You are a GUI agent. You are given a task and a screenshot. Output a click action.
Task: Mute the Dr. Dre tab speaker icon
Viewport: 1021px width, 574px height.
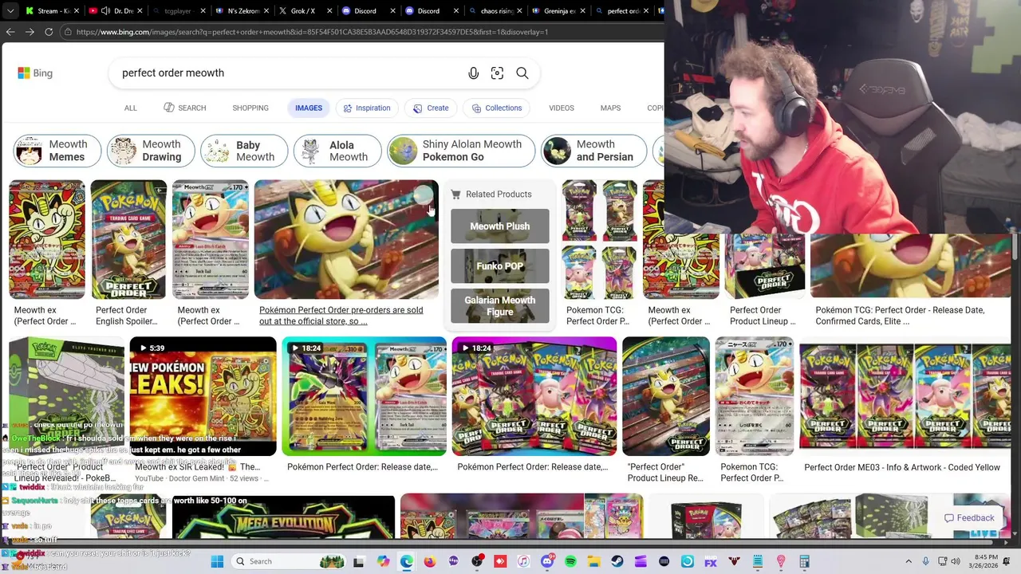pos(105,11)
